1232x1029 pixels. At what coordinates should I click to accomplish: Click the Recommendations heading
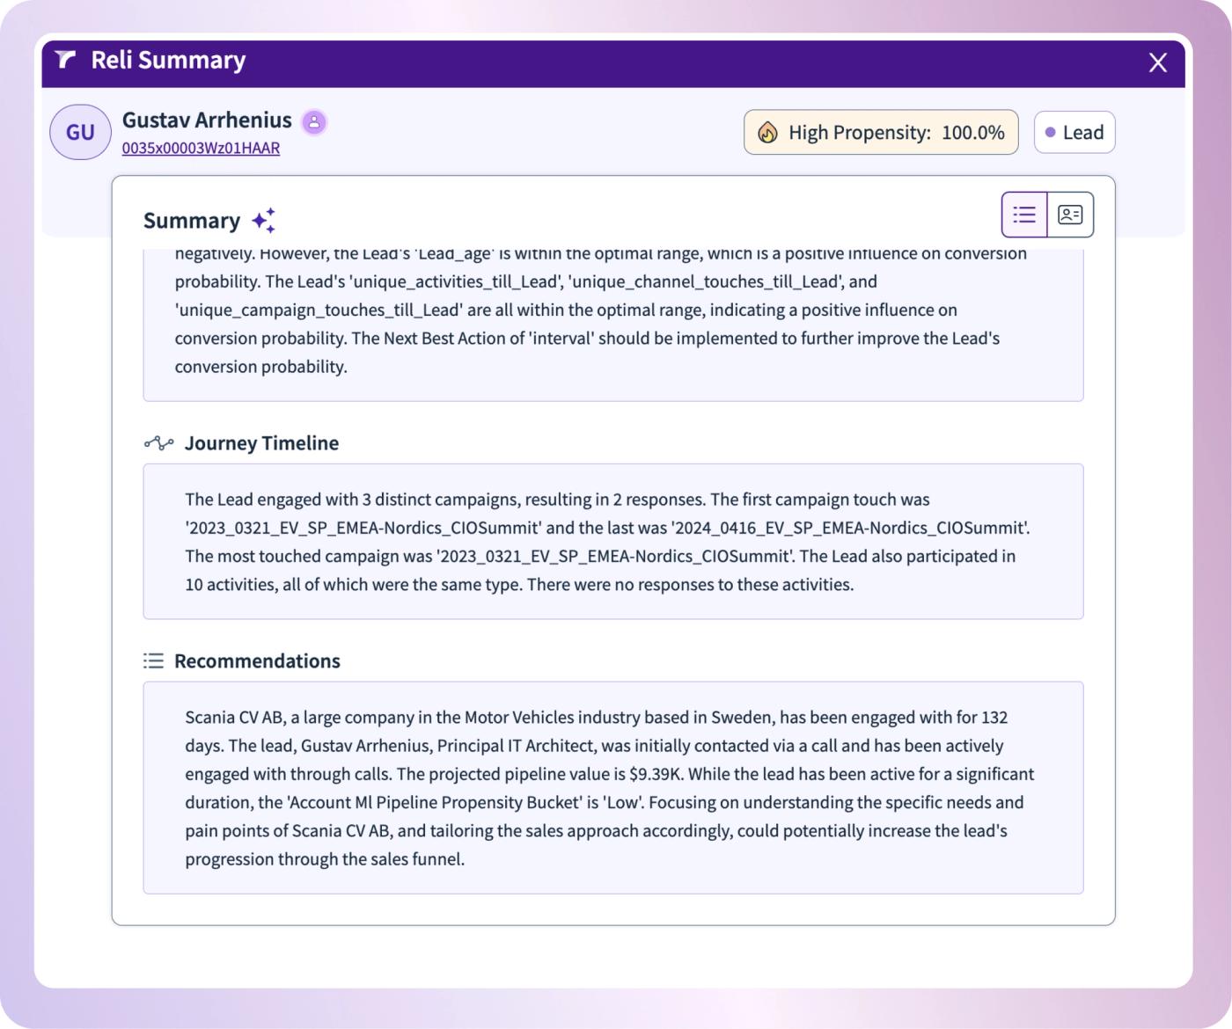tap(257, 661)
